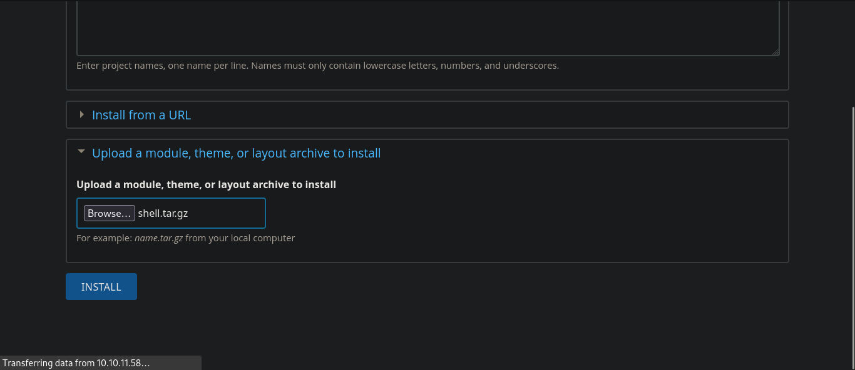Focus the project names text area
This screenshot has height=370, width=855.
click(427, 28)
